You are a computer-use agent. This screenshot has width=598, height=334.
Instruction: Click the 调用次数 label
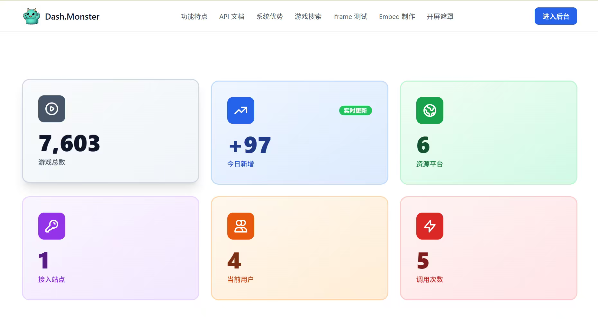430,279
